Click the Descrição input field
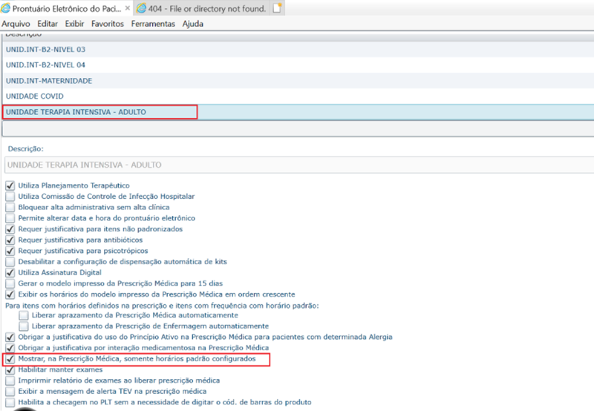Image resolution: width=594 pixels, height=411 pixels. coord(299,165)
